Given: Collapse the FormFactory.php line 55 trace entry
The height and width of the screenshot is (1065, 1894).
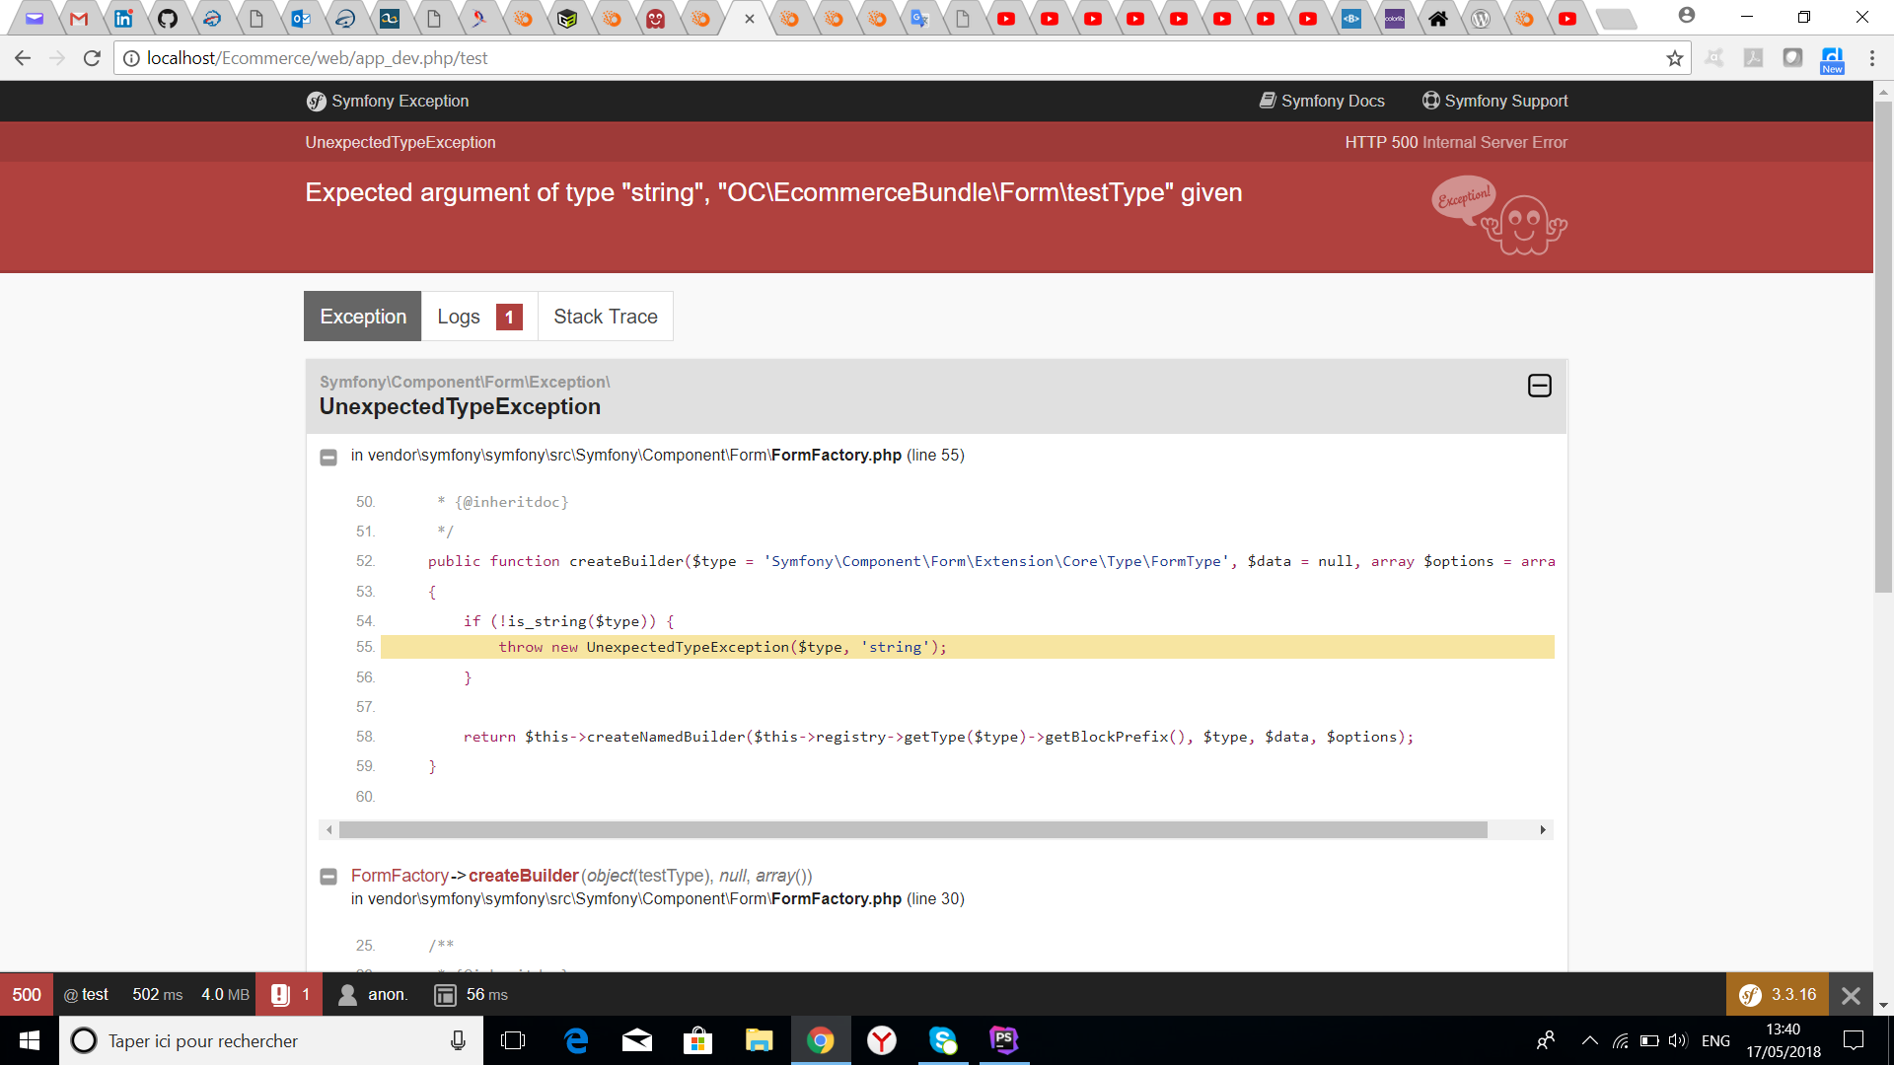Looking at the screenshot, I should (328, 457).
